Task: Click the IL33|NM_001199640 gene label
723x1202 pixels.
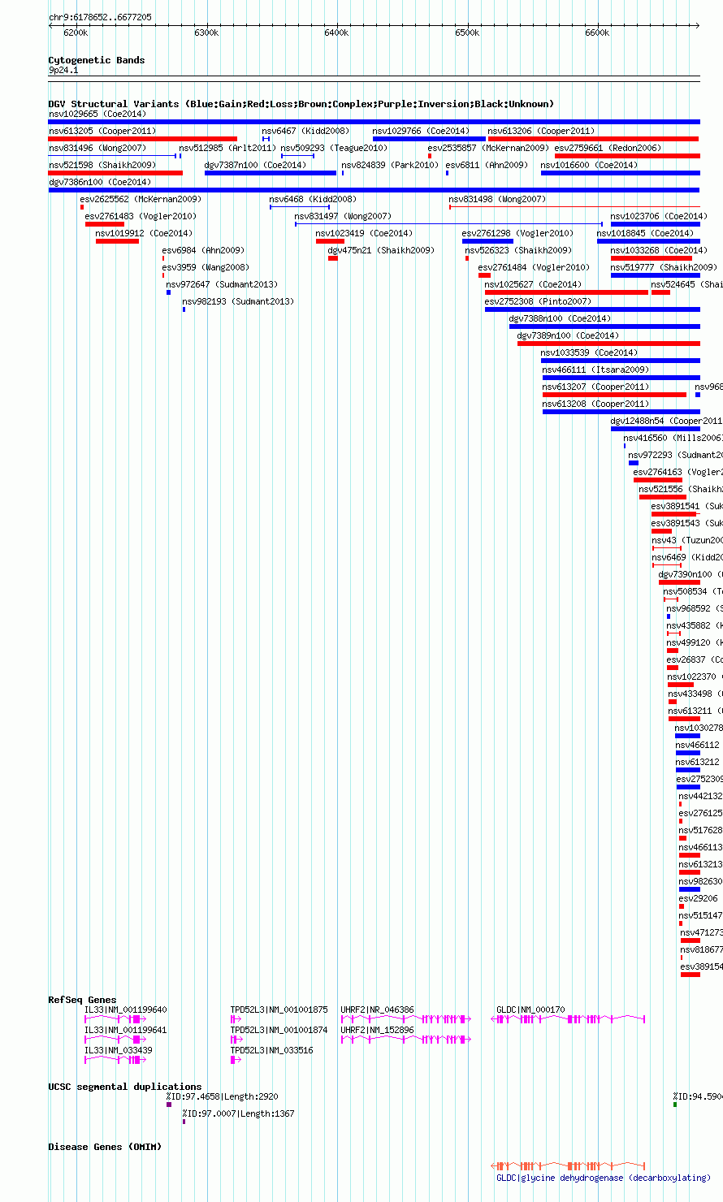Action: click(126, 1010)
